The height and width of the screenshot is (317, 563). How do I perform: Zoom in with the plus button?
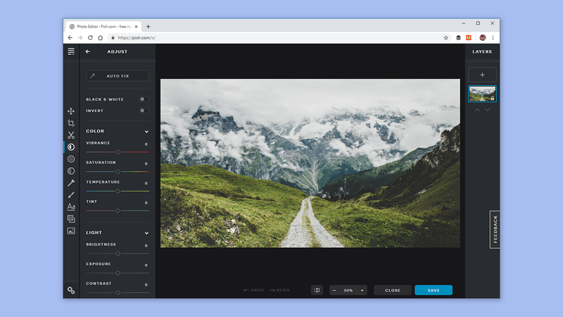point(362,290)
